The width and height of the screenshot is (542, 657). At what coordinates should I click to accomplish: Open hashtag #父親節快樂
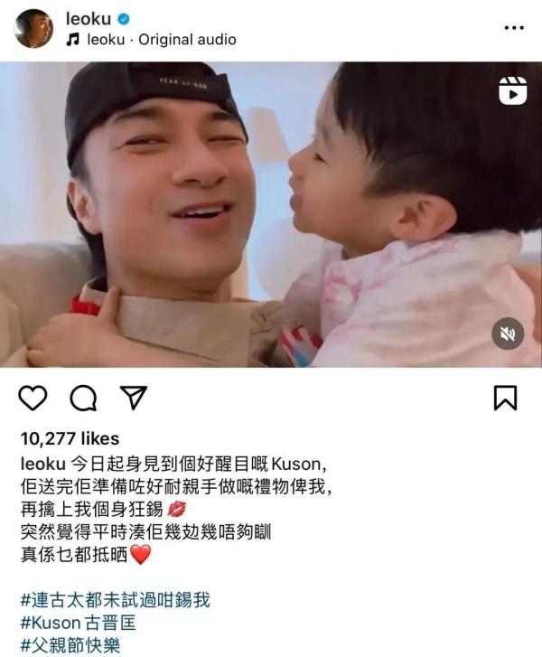tap(70, 645)
